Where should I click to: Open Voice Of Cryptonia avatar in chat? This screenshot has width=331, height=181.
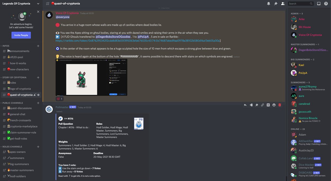click(49, 15)
